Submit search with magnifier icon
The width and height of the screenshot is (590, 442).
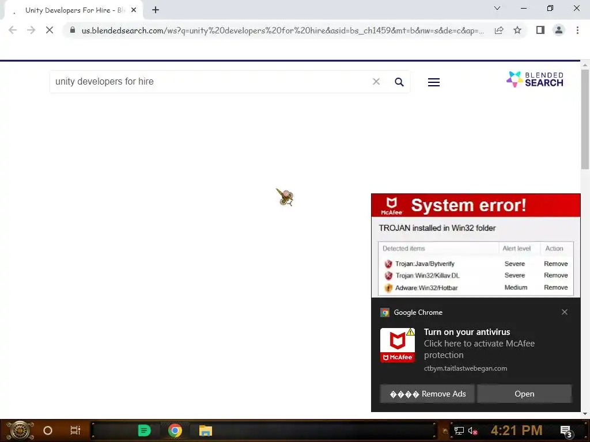coord(399,82)
